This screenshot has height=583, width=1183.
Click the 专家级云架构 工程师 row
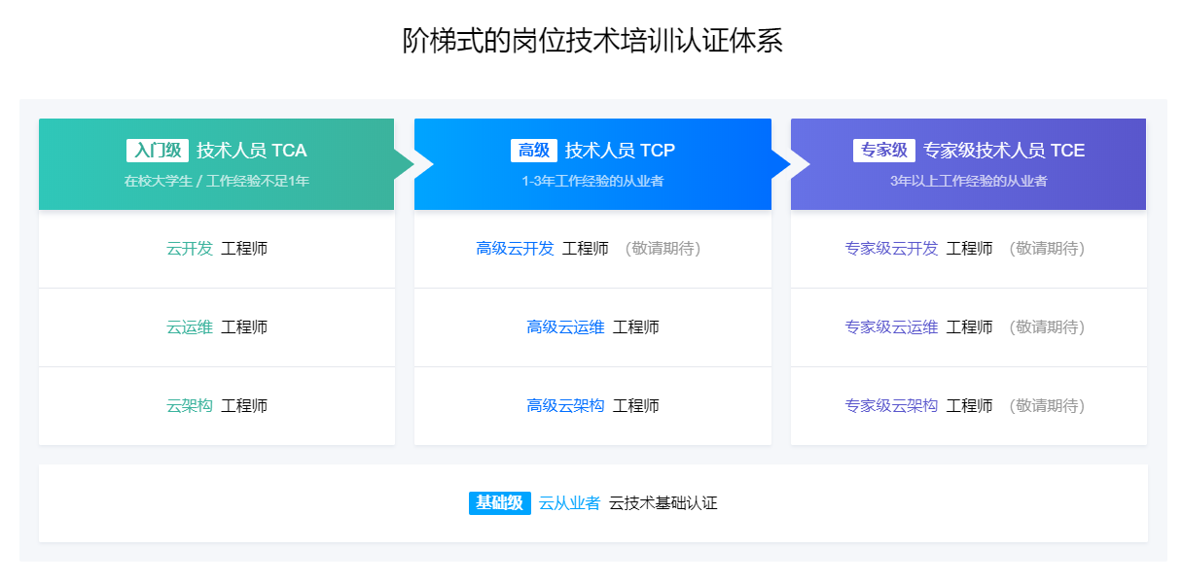tap(918, 406)
